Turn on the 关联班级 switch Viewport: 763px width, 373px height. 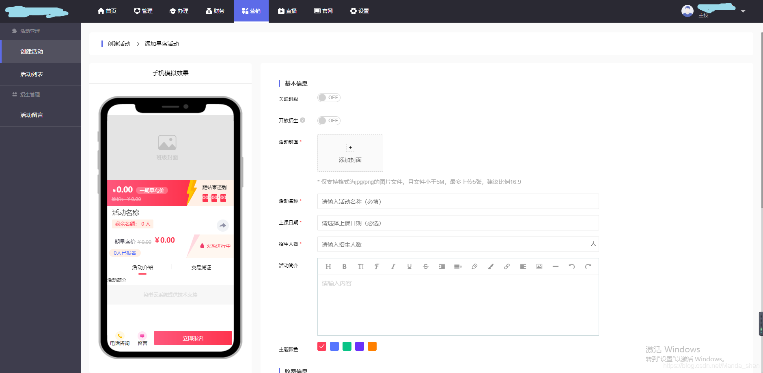(329, 97)
